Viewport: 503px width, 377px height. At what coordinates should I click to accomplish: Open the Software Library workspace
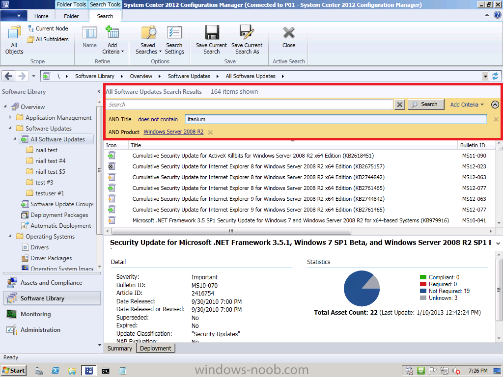(x=52, y=298)
